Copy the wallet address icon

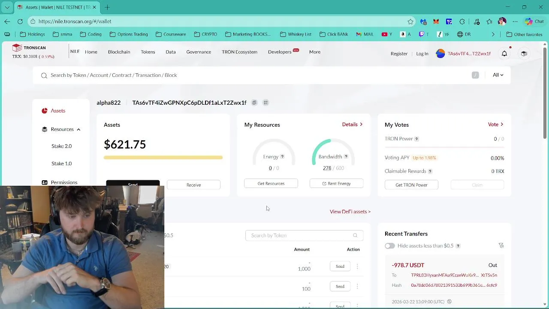(254, 103)
